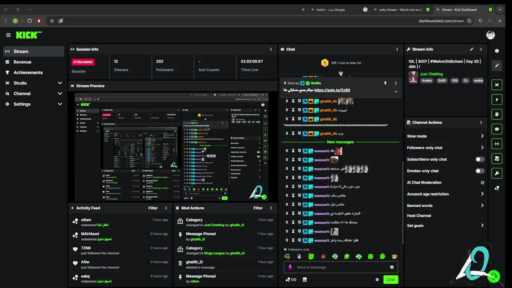Click the pencil edit icon in right toolbar
The height and width of the screenshot is (288, 512).
(x=497, y=66)
